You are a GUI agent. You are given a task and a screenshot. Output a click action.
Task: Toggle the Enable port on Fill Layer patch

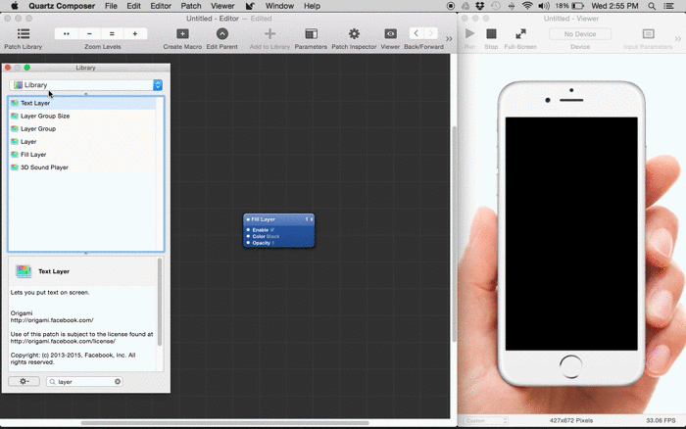(x=249, y=229)
